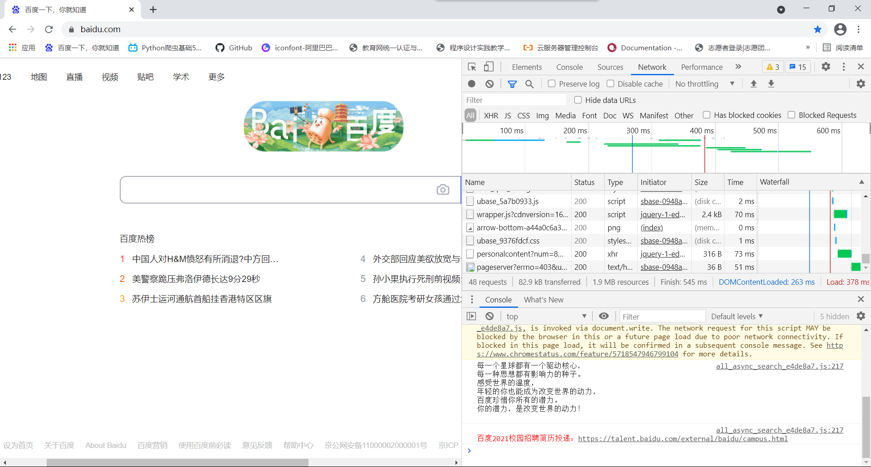Show more bookmarks chevron
Viewport: 871px width, 467px height.
(x=808, y=48)
